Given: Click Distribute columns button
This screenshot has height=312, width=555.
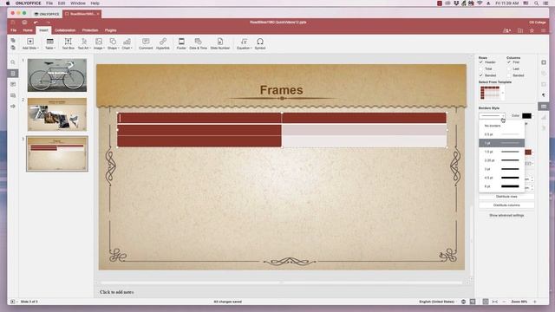Looking at the screenshot, I should pyautogui.click(x=506, y=205).
